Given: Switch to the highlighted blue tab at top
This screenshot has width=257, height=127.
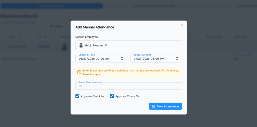Looking at the screenshot, I should tap(52, 6).
